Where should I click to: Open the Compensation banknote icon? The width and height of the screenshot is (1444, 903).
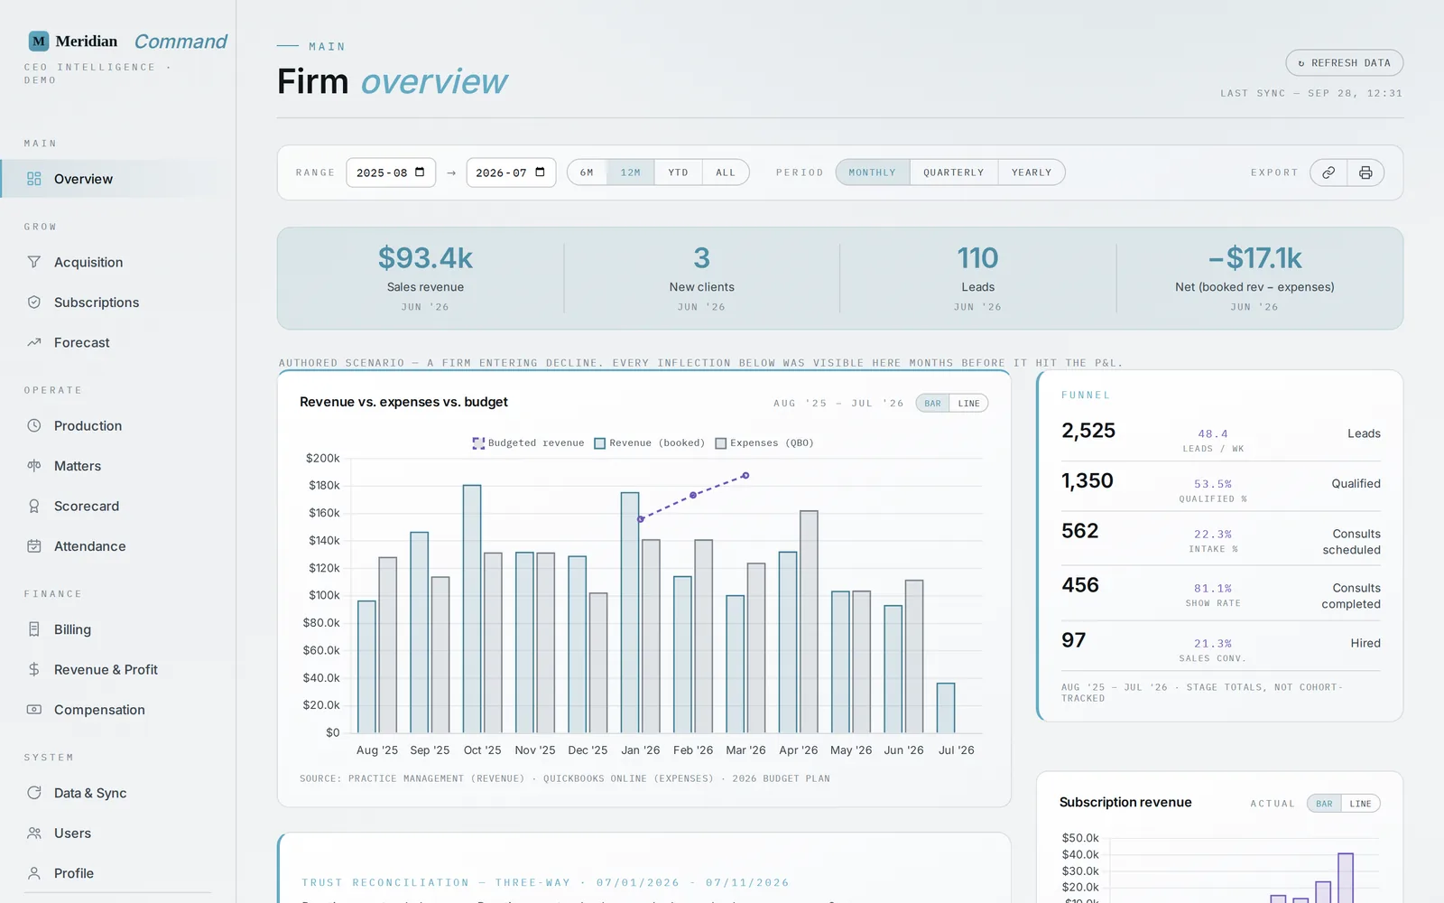pos(34,710)
